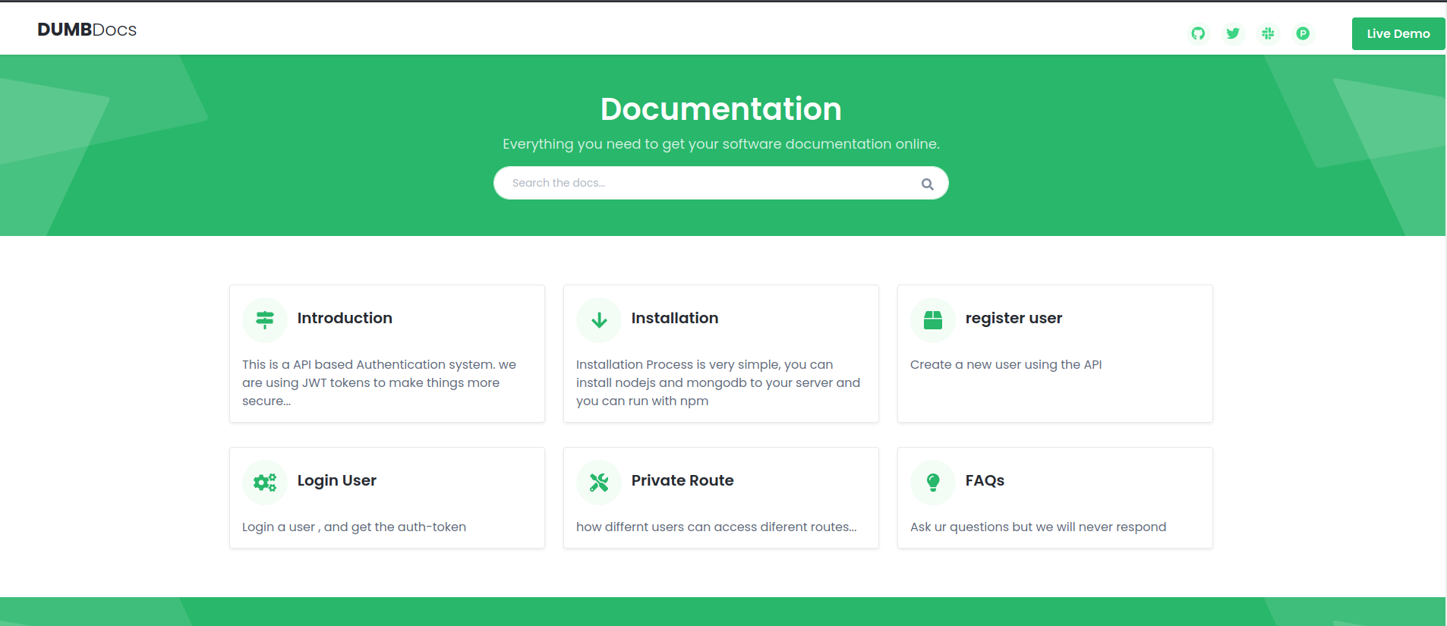Open the FAQs heading link
The width and height of the screenshot is (1447, 626).
(985, 480)
